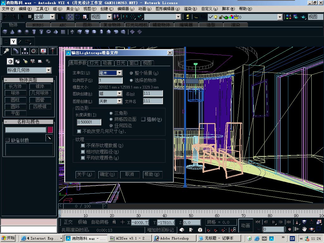Open the Utilities hammer panel tab
Image resolution: width=324 pixels, height=243 pixels.
coord(53,51)
